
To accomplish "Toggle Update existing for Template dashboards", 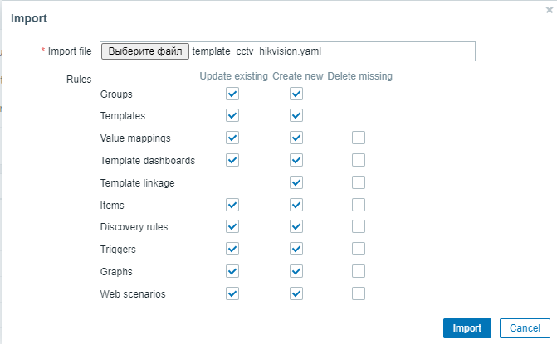I will (232, 160).
